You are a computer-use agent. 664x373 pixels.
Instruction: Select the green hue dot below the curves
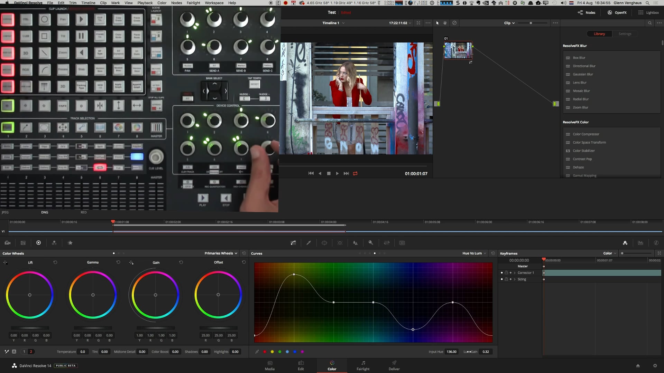click(280, 352)
